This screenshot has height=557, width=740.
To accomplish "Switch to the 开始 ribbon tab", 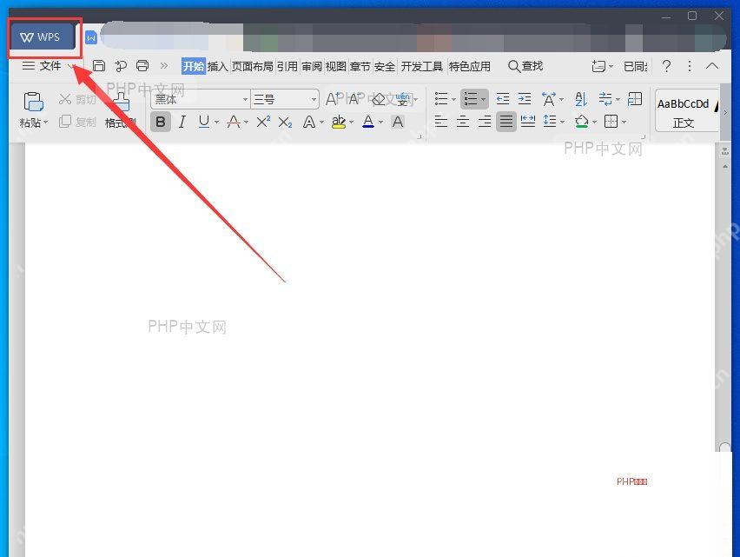I will pos(194,66).
